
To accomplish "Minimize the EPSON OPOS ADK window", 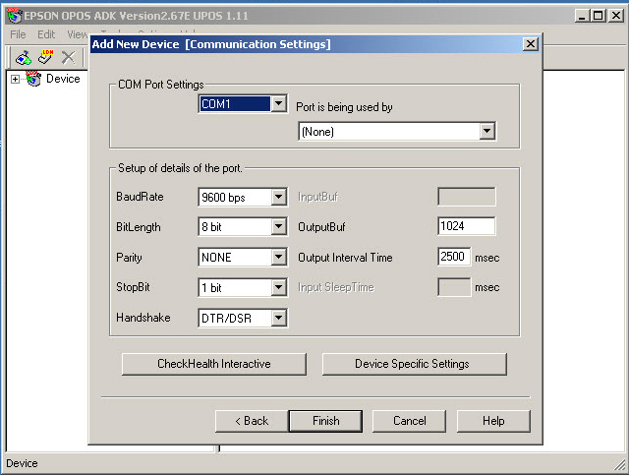I will pos(582,16).
